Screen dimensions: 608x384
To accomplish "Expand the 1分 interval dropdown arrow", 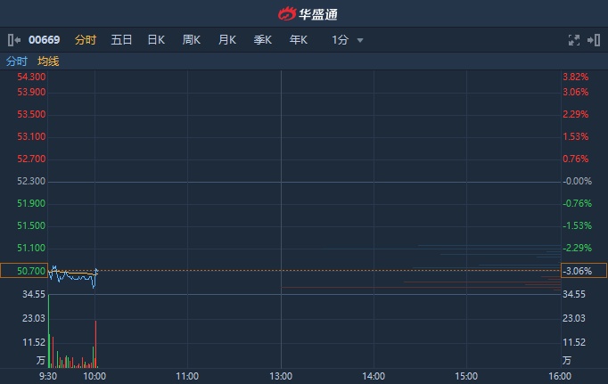I will click(x=360, y=40).
